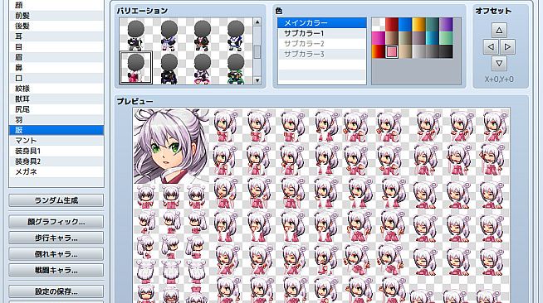Image resolution: width=543 pixels, height=303 pixels.
Task: Select 眉 in the parts list
Action: [56, 57]
